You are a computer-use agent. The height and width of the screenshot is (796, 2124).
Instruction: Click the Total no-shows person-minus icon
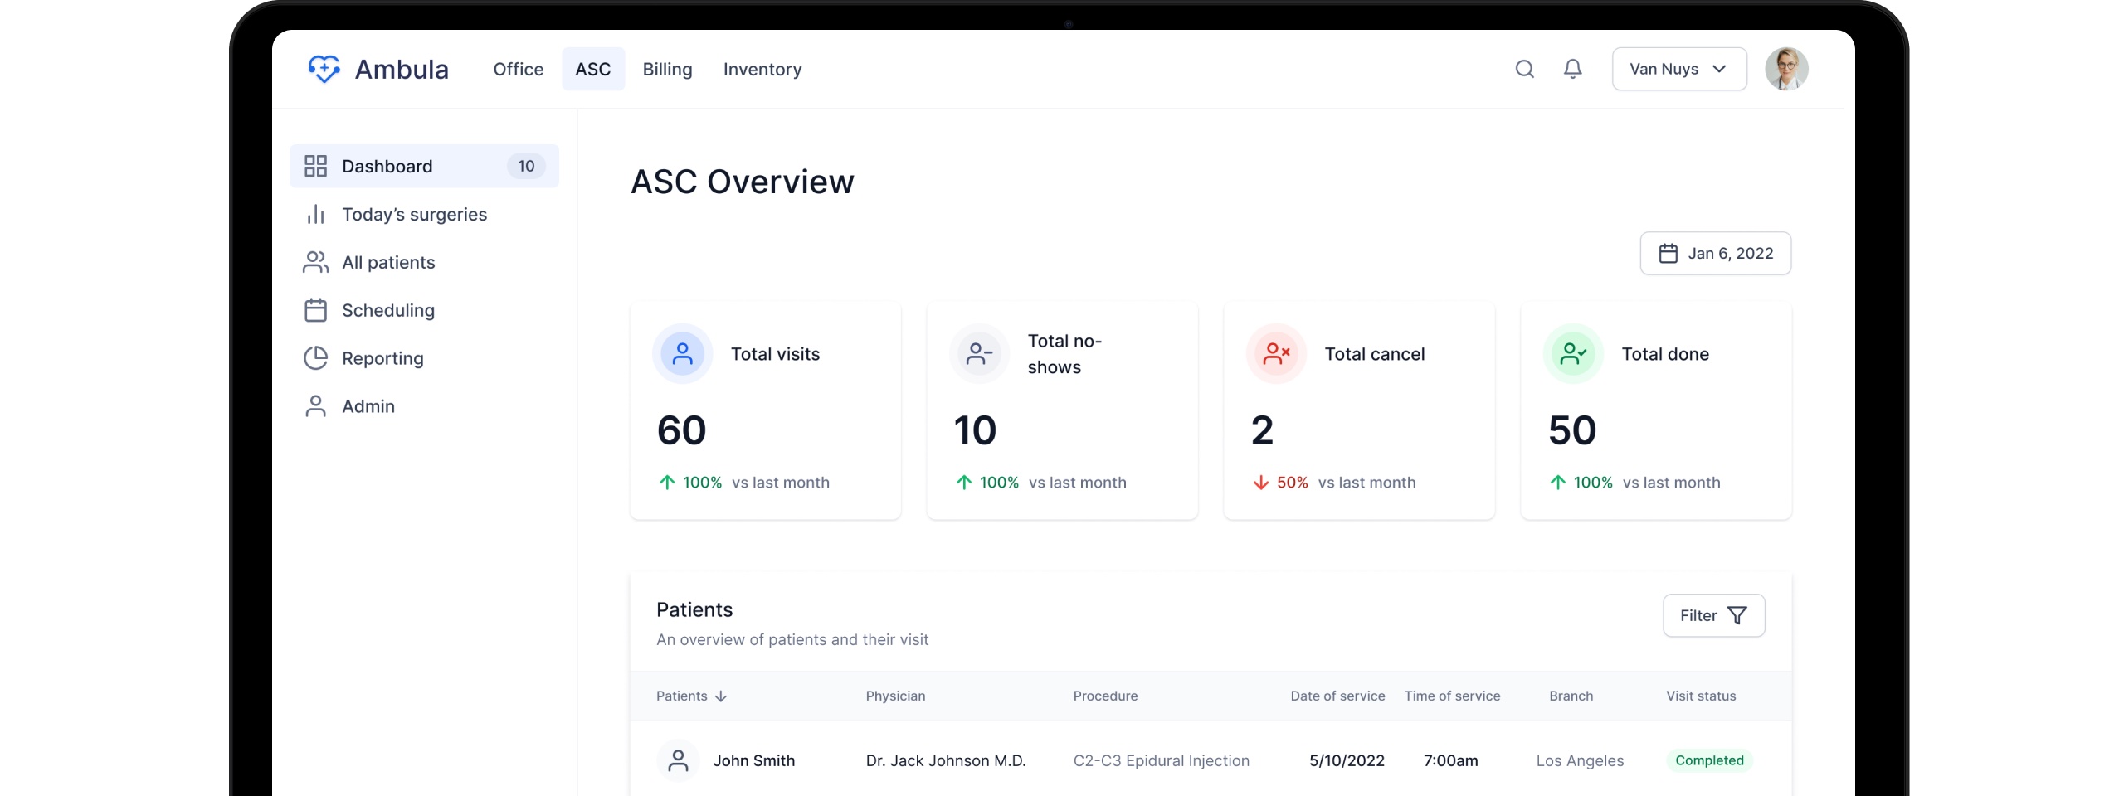tap(979, 353)
